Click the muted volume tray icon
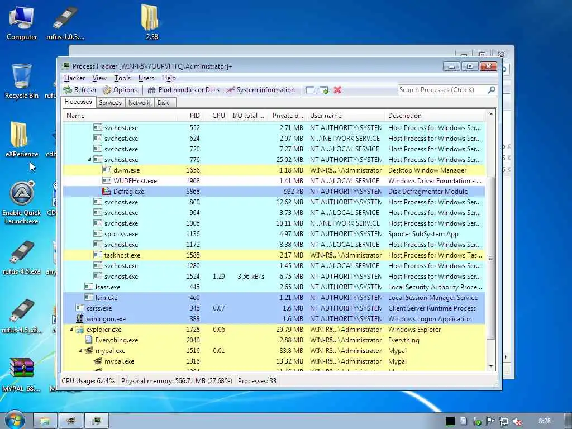This screenshot has height=429, width=572. tap(517, 421)
